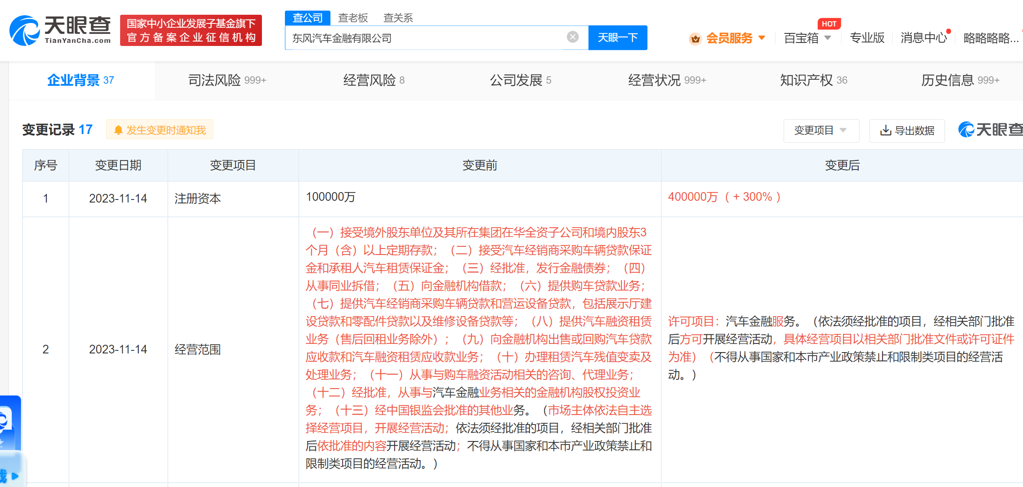Open the floating blue assistant widget
Viewport: 1023px width, 487px height.
click(10, 423)
